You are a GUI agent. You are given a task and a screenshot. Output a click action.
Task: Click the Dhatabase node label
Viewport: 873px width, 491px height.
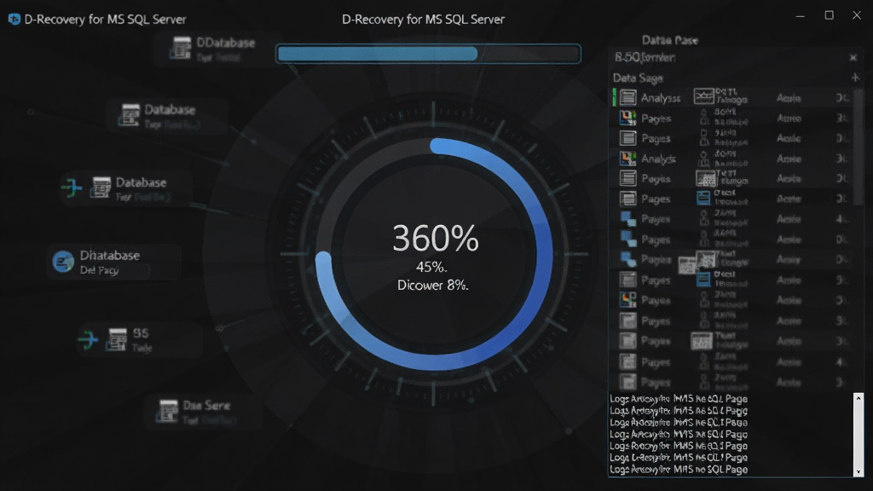[110, 256]
